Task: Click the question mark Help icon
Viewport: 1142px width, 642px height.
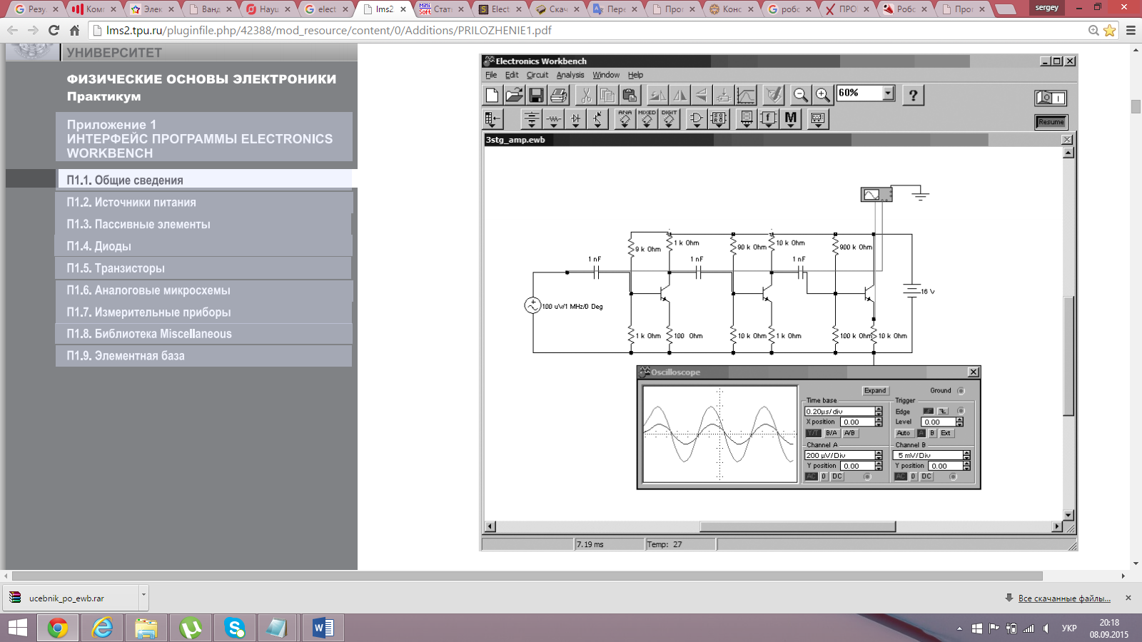Action: click(x=913, y=95)
